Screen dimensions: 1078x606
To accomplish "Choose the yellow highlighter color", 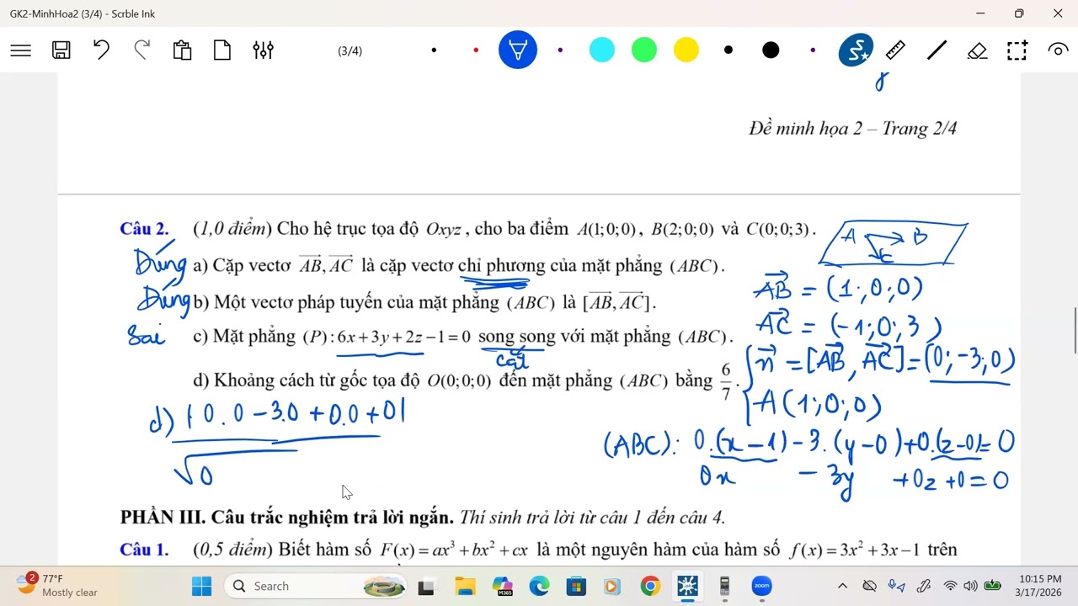I will pos(686,50).
